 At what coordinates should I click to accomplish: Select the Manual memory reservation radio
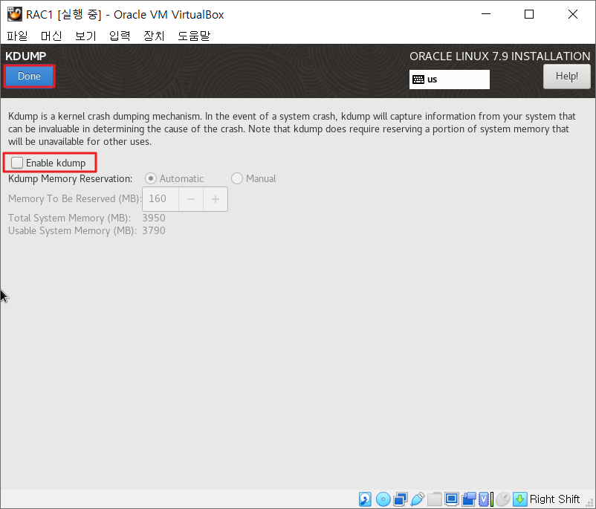point(237,178)
